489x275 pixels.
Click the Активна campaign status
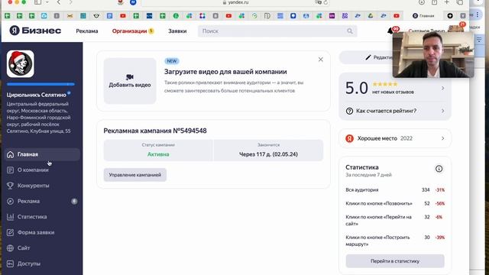tap(158, 154)
